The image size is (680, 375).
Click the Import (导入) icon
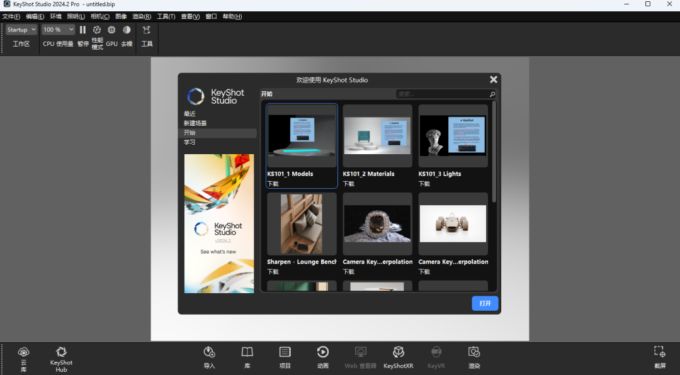(x=209, y=352)
